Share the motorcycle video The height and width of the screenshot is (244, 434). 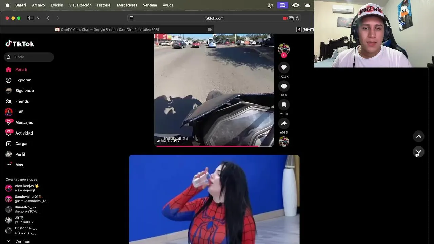coord(284,123)
